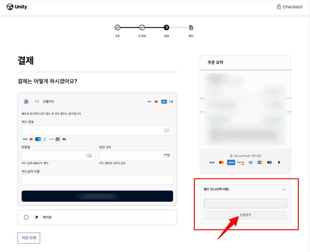The image size is (310, 252).
Task: Click the card-front icon in 만료일 field
Action: pyautogui.click(x=89, y=156)
